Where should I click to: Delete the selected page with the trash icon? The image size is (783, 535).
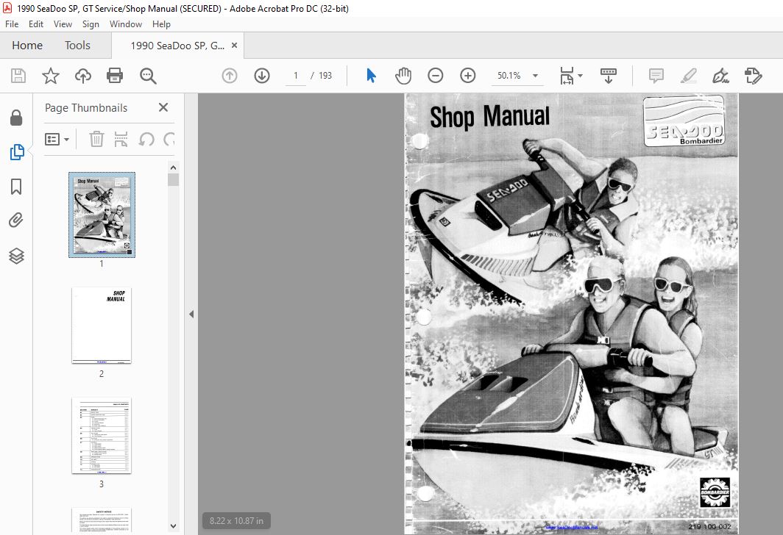[x=96, y=139]
